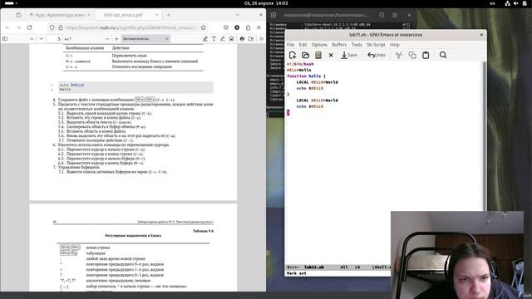Open the clock and calendar in top bar

[266, 3]
